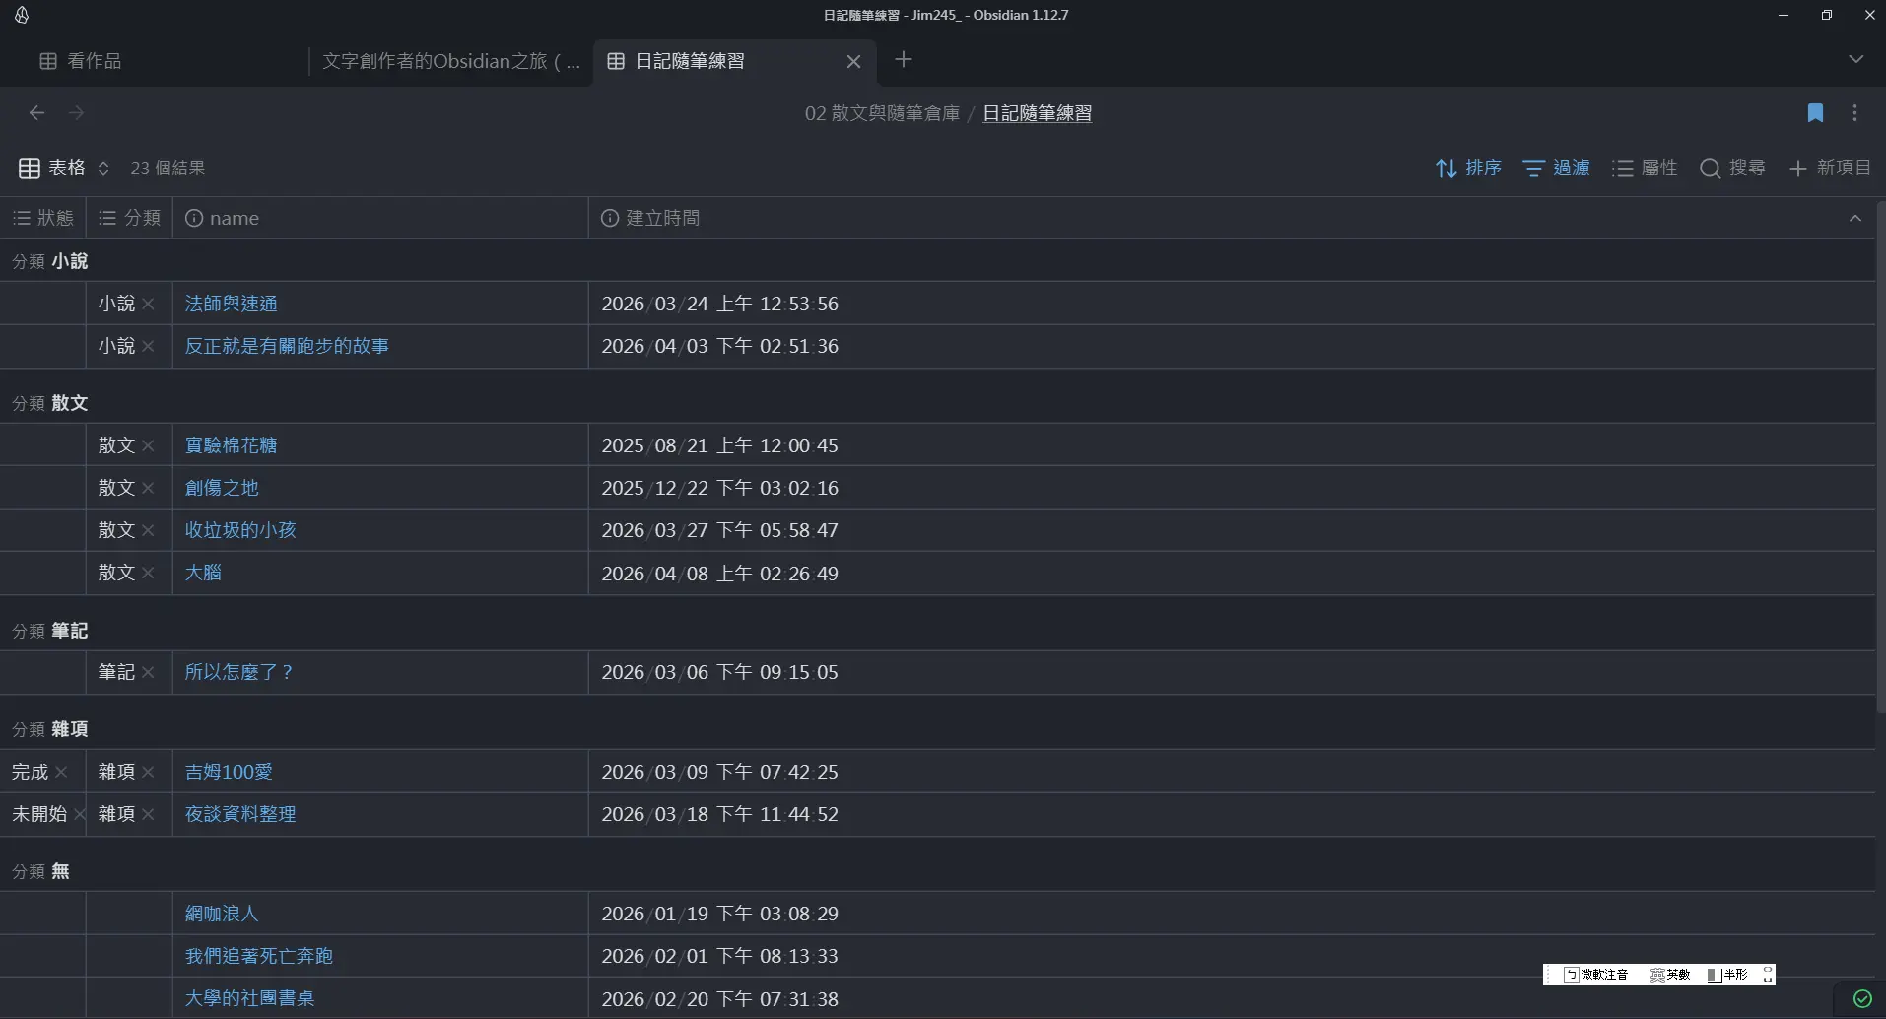The height and width of the screenshot is (1019, 1886).
Task: Remove the 未開始 status from 夜談資料整理
Action: coord(79,814)
